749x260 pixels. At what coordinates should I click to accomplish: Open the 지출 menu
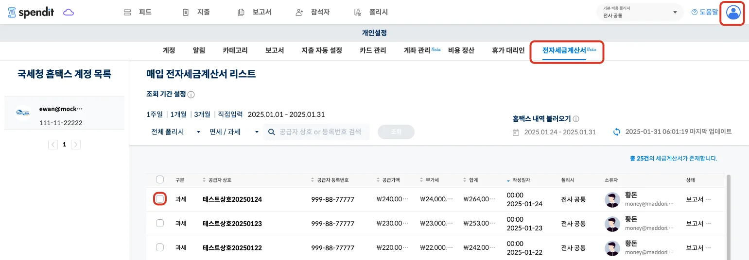196,13
